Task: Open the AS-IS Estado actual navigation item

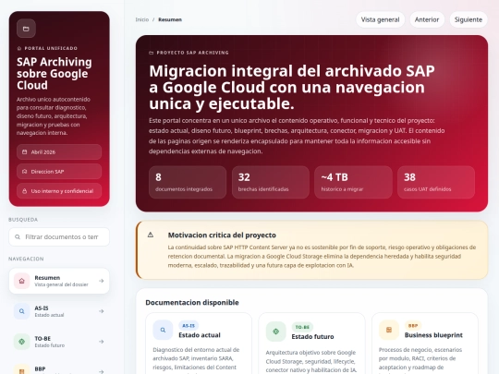Action: 59,311
